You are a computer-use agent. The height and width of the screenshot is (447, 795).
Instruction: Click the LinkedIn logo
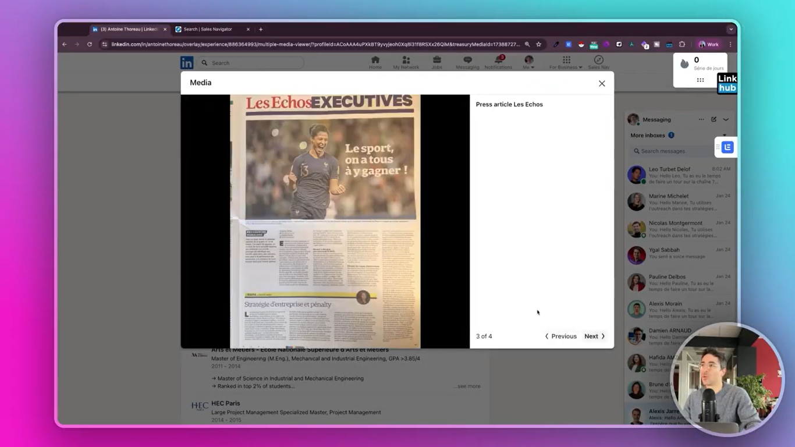click(187, 63)
